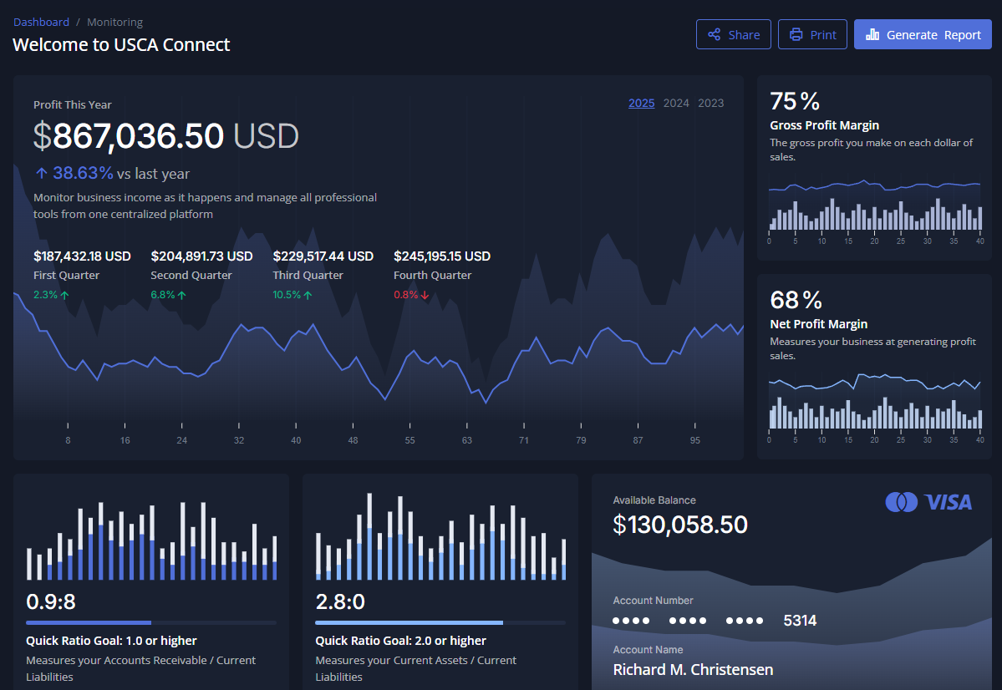Switch to the 2024 year tab
This screenshot has height=690, width=1002.
point(676,103)
